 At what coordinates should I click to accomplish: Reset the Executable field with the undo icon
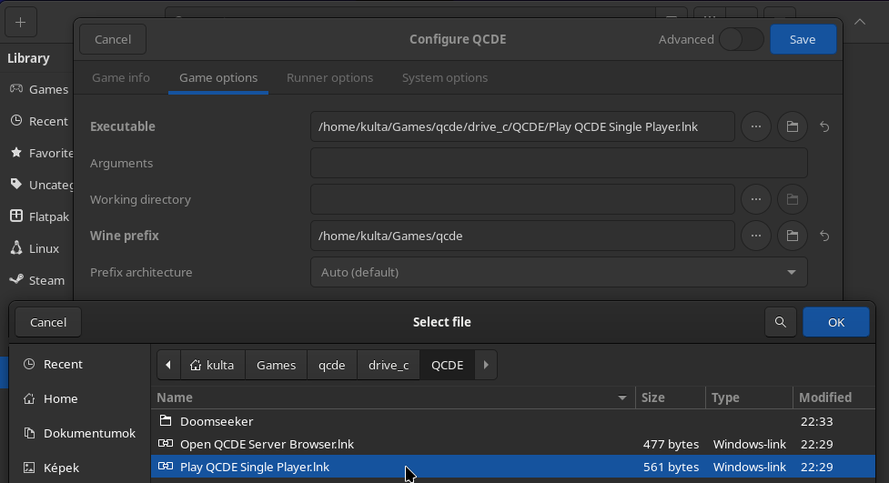pos(824,126)
